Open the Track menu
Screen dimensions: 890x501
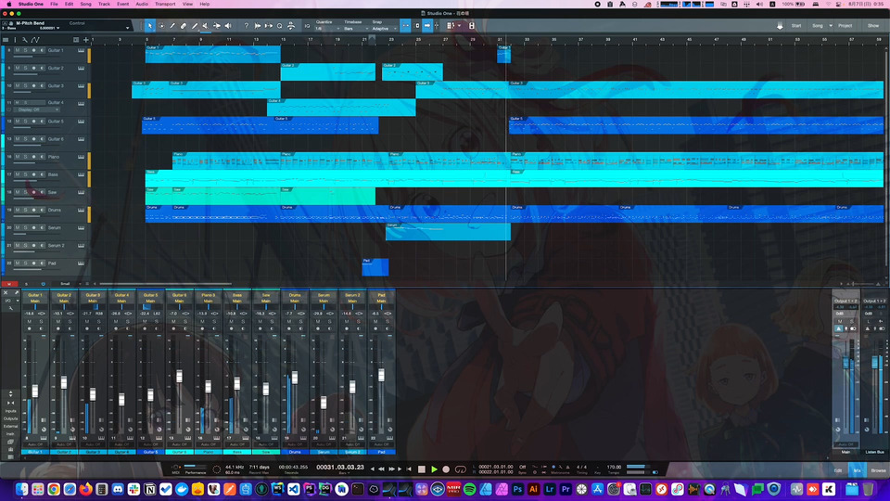(x=105, y=4)
